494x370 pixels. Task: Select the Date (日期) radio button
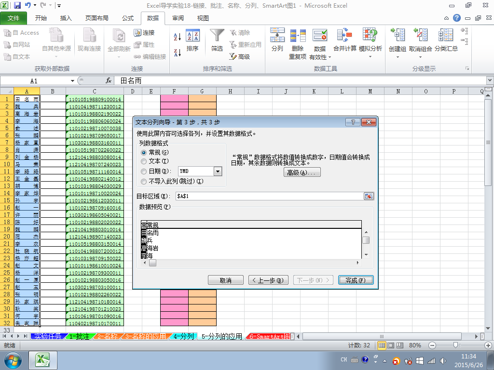coord(144,172)
